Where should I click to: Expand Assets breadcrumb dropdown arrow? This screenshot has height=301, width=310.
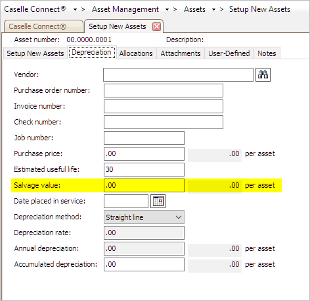click(x=213, y=9)
